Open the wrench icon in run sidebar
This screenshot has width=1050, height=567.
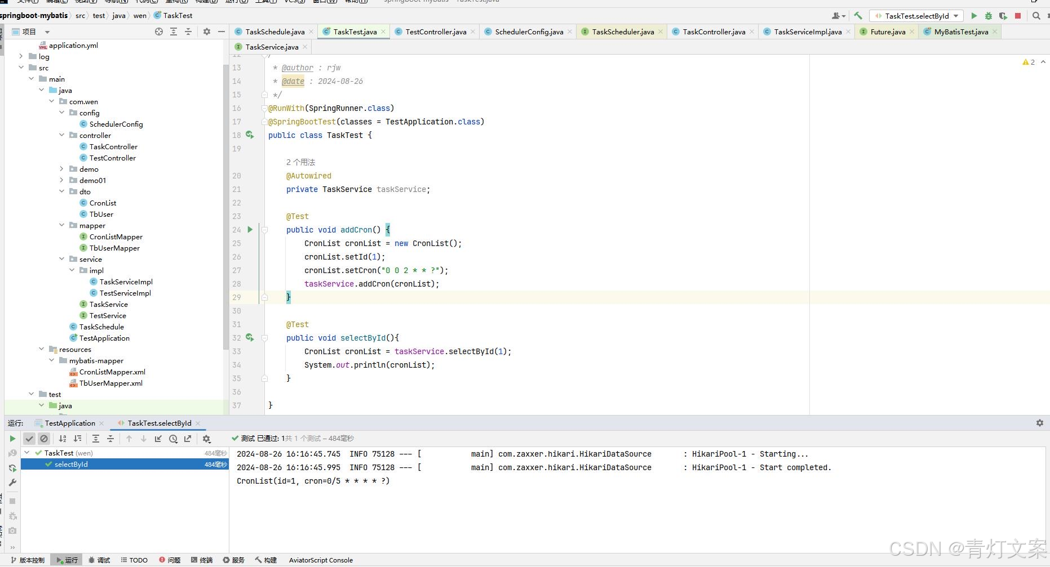(12, 483)
